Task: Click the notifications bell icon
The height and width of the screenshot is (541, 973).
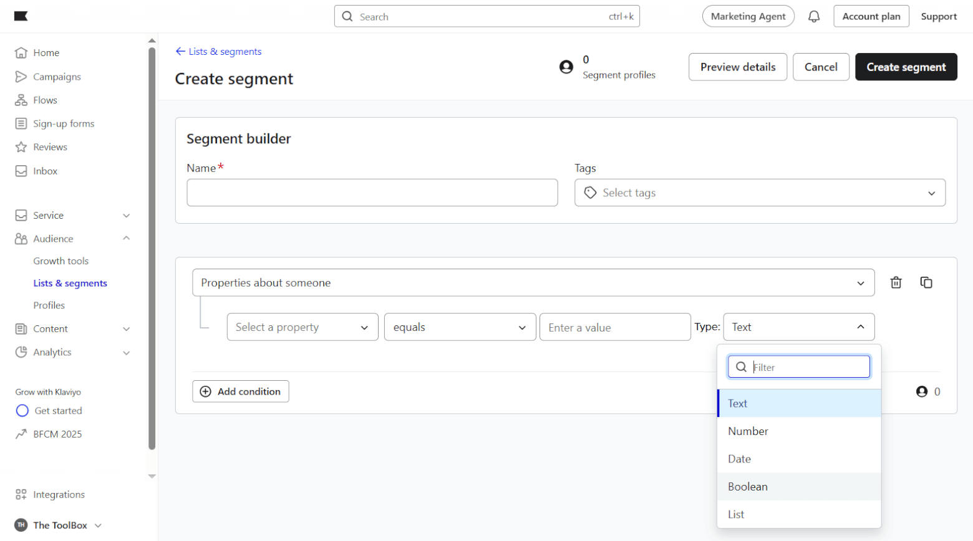Action: click(814, 17)
